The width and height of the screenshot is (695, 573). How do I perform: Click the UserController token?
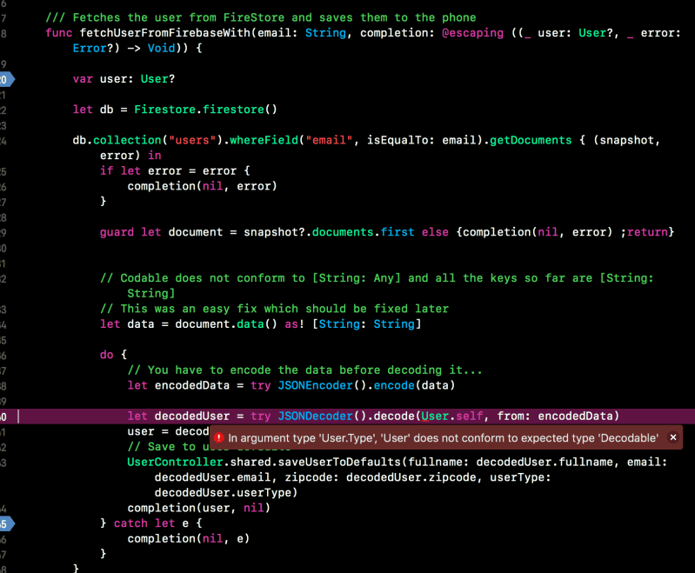[x=175, y=463]
